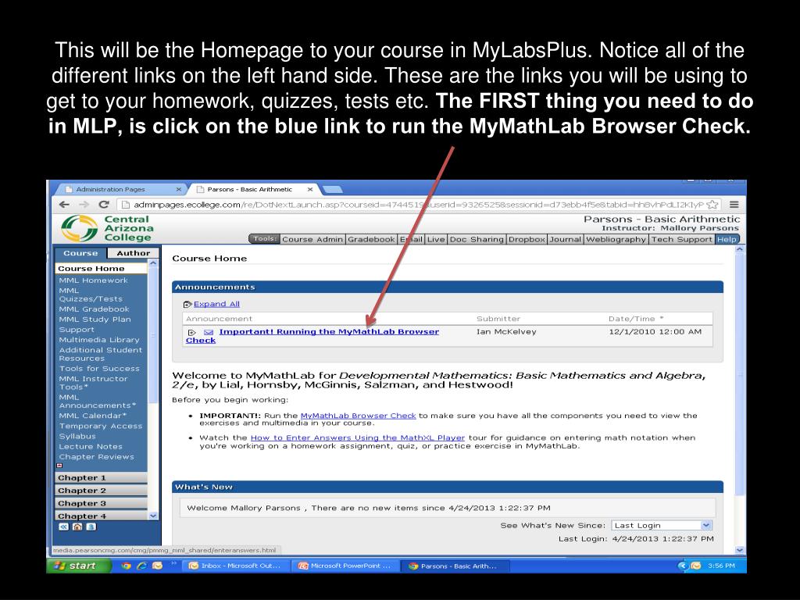Click the Expand All icon in Announcements
The width and height of the screenshot is (800, 600).
click(x=187, y=305)
